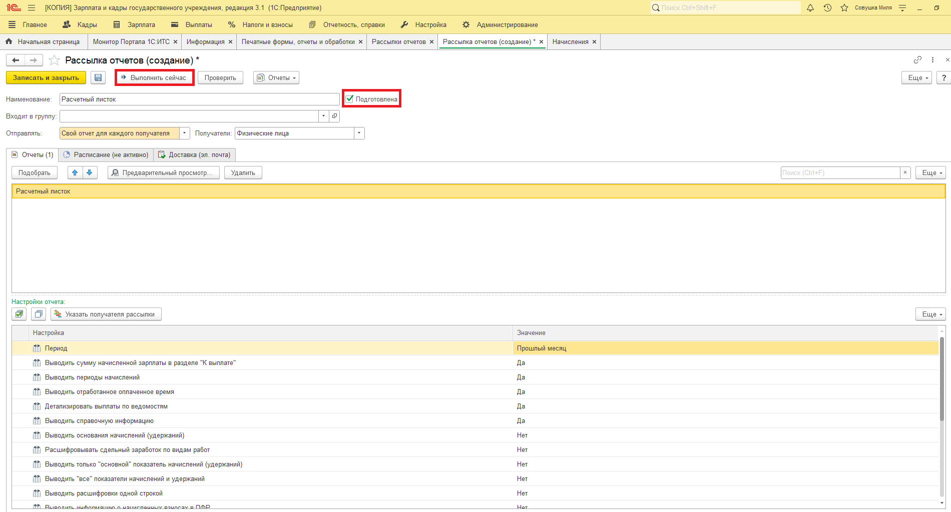
Task: Select the Выводить справочную информацию setting row
Action: pos(475,420)
